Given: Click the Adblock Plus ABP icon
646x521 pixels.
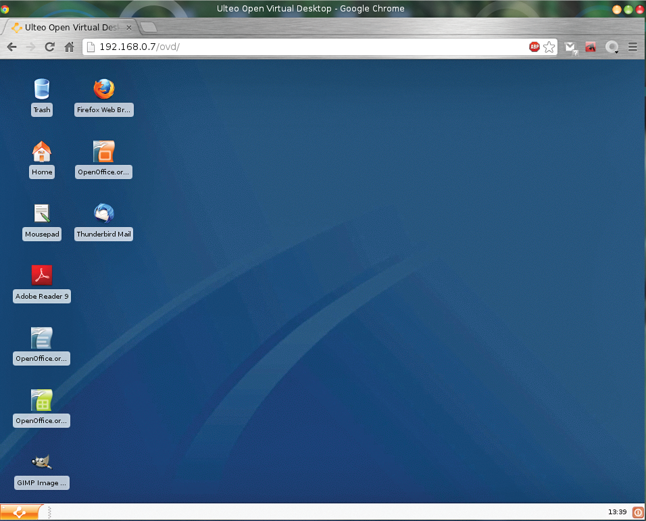Looking at the screenshot, I should [x=534, y=47].
